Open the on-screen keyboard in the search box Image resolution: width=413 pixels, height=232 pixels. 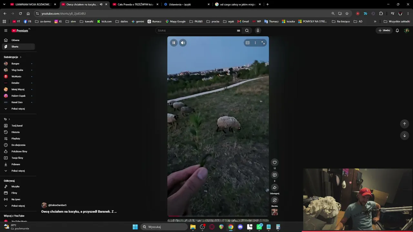coord(238,31)
